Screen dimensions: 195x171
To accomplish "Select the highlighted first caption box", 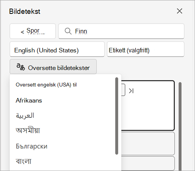I will click(148, 106).
